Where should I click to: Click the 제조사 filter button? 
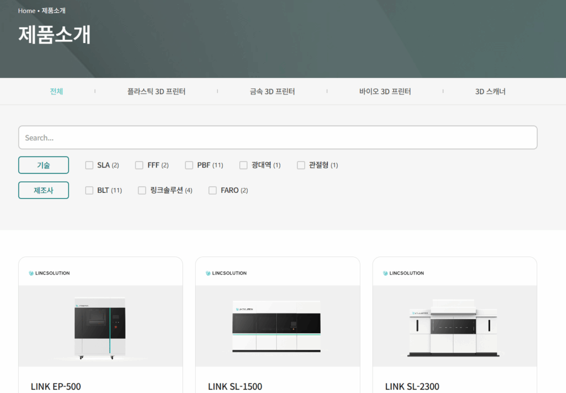pyautogui.click(x=44, y=191)
